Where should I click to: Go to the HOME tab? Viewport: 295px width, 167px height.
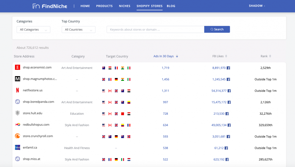coord(85,6)
